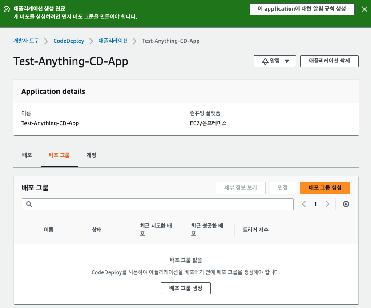This screenshot has width=371, height=308.
Task: Focus the deployment group search field
Action: pos(157,204)
